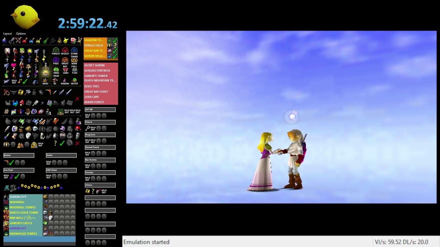Image resolution: width=440 pixels, height=247 pixels.
Task: Select the Spirit medallion icon
Action: pyautogui.click(x=65, y=51)
